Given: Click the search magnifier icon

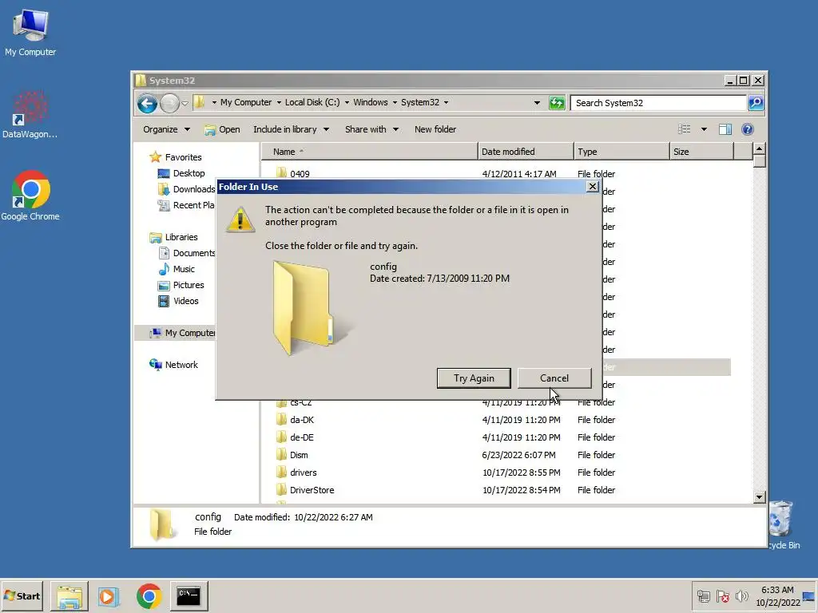Looking at the screenshot, I should click(x=756, y=103).
